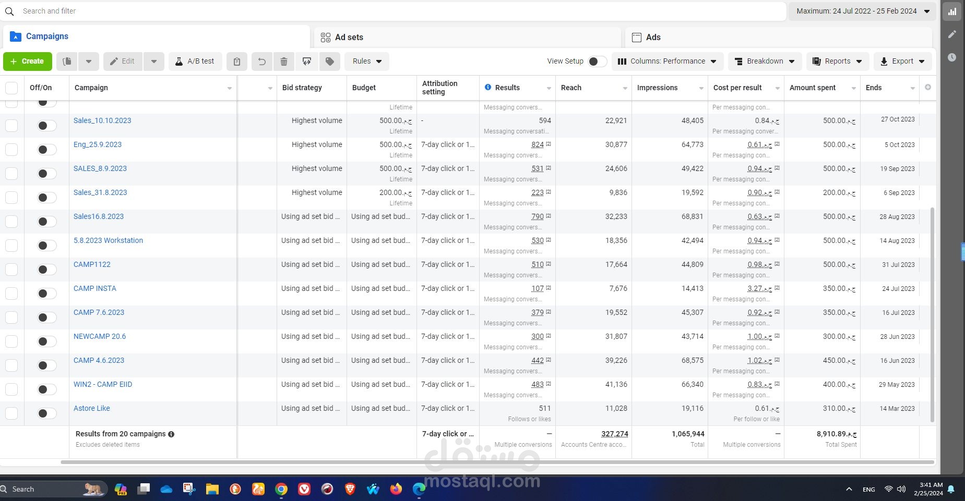Screen dimensions: 965x501
Task: Open Firefox from the taskbar
Action: (x=396, y=489)
